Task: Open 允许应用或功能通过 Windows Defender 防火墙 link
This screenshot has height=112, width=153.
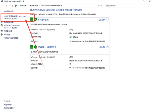Action: click(15, 17)
